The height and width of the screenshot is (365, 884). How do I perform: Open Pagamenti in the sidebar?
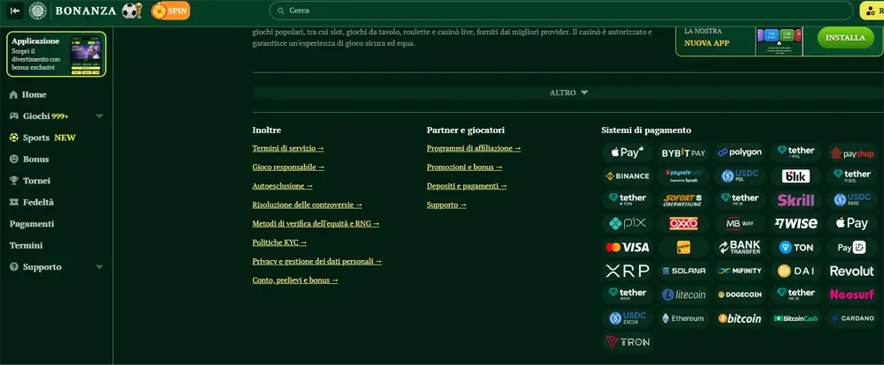(x=32, y=224)
